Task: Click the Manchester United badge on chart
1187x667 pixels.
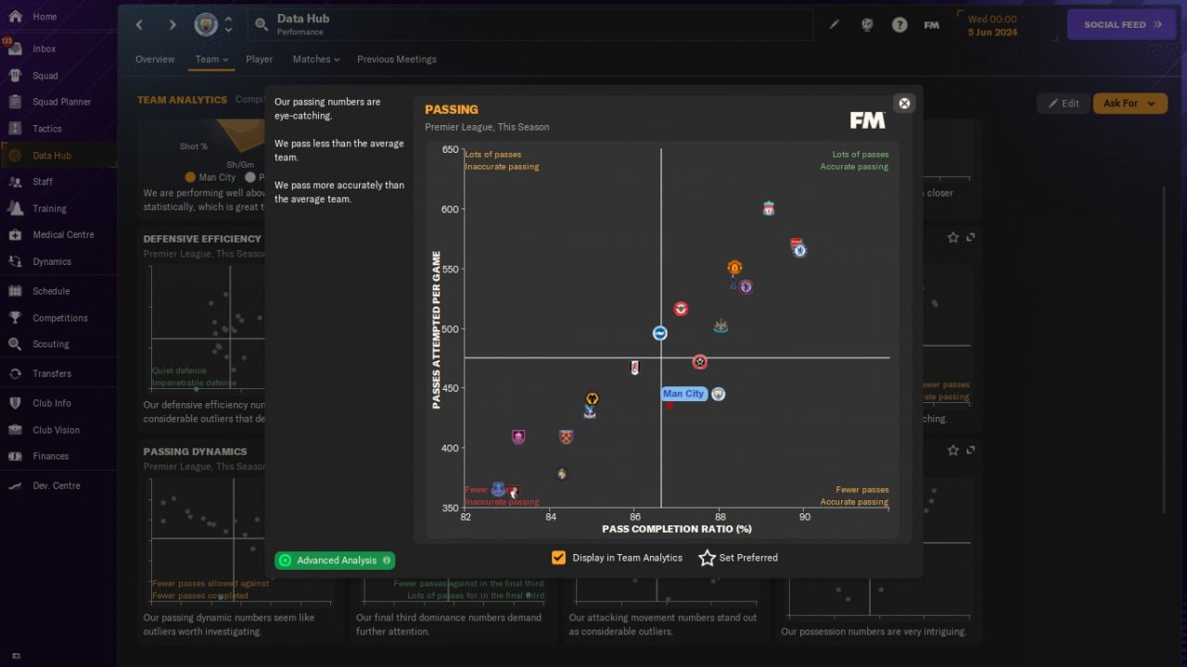Action: pos(734,268)
